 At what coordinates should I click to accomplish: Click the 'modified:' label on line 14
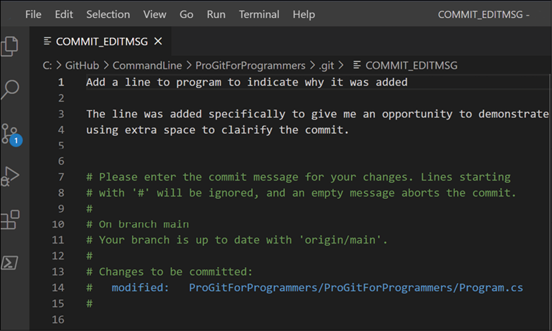click(x=140, y=288)
